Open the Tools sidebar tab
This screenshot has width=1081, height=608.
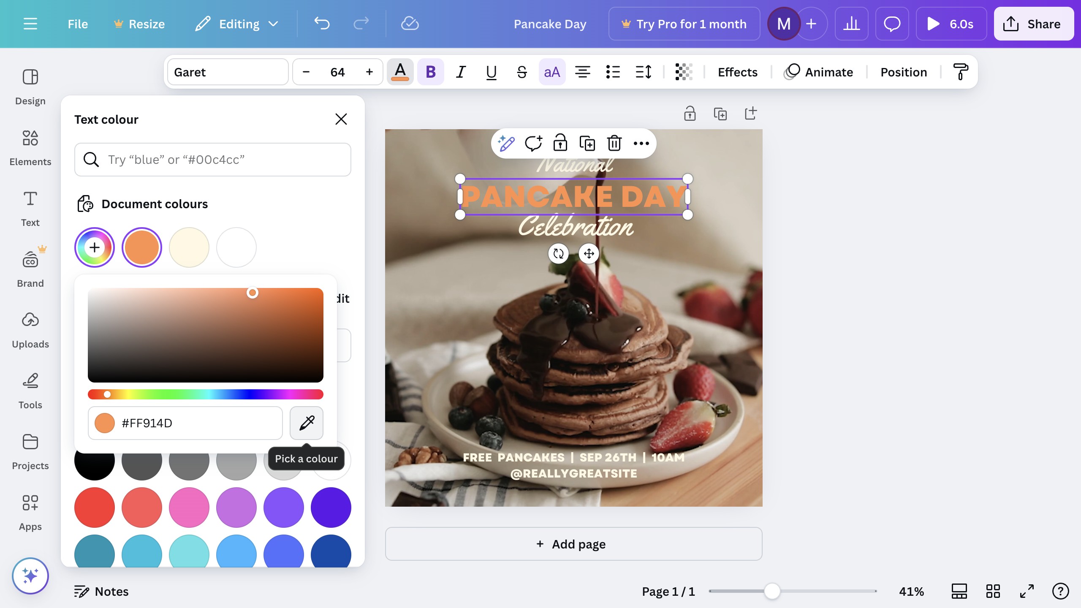30,391
